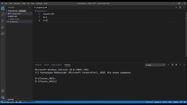Split the editor to the right

click(180, 7)
